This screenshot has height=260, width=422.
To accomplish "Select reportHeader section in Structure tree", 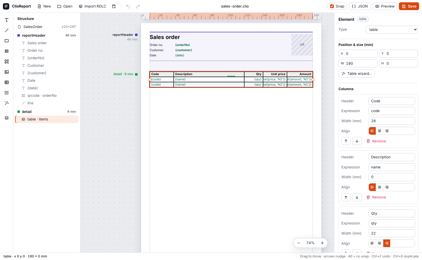I will [47, 36].
